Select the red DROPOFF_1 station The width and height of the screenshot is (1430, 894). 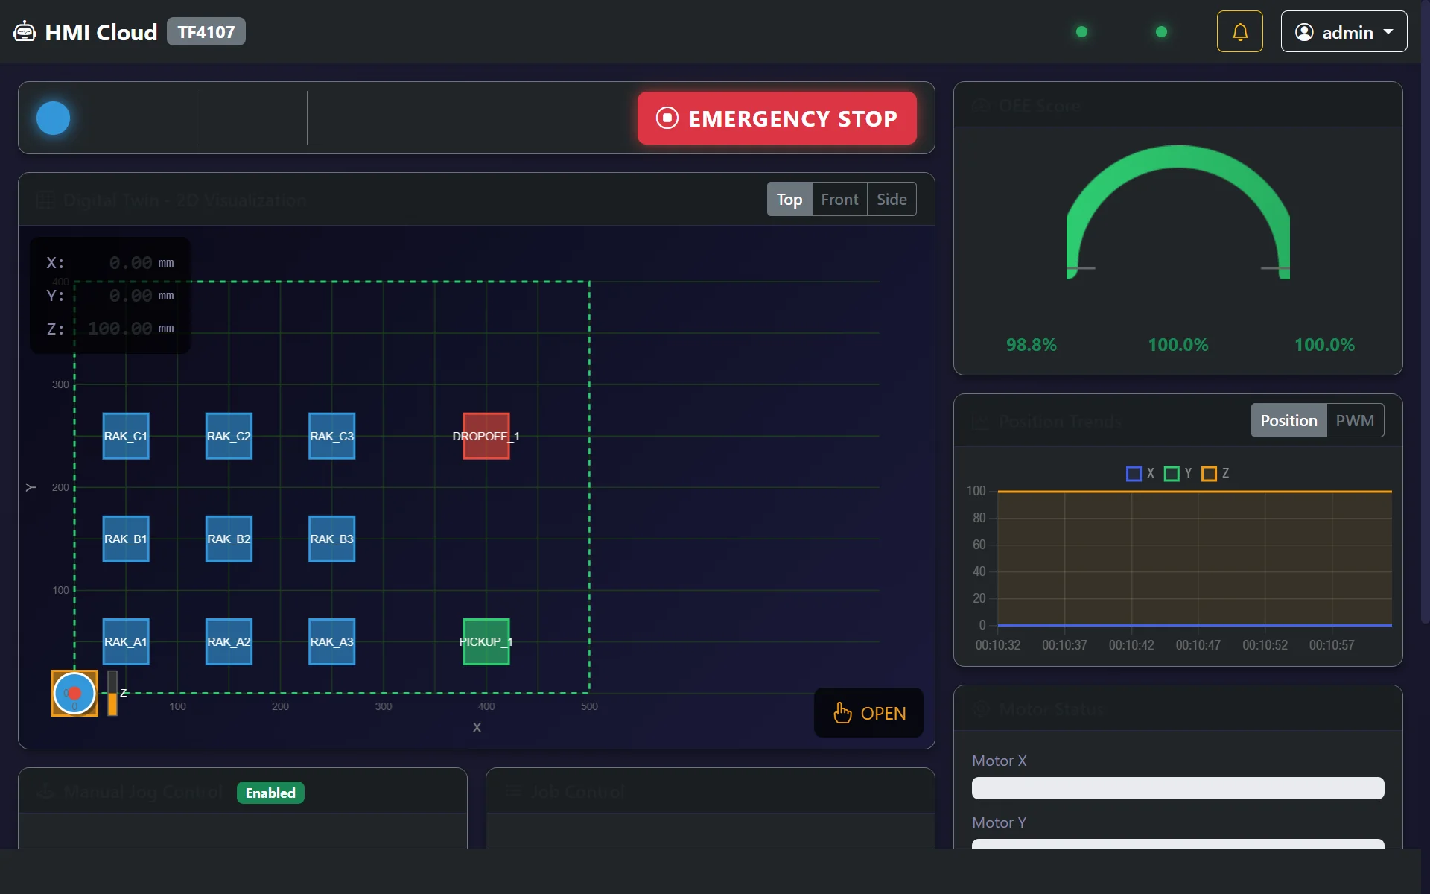[486, 436]
